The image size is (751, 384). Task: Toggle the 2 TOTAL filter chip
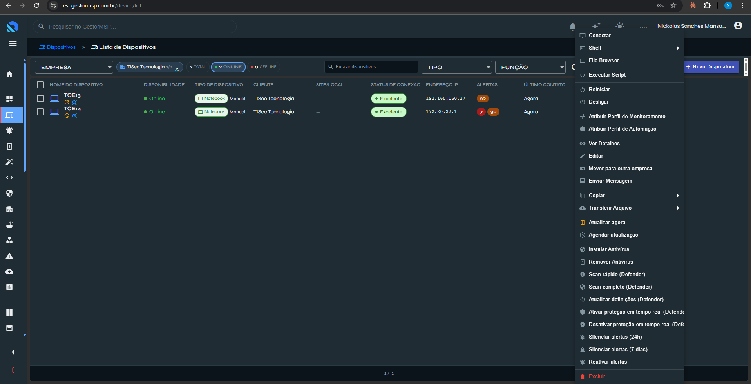(x=198, y=67)
